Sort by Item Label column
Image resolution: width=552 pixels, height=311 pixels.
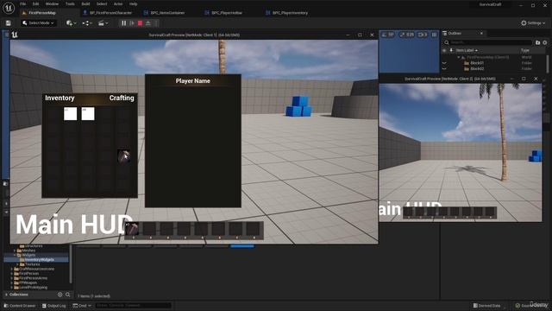click(467, 50)
